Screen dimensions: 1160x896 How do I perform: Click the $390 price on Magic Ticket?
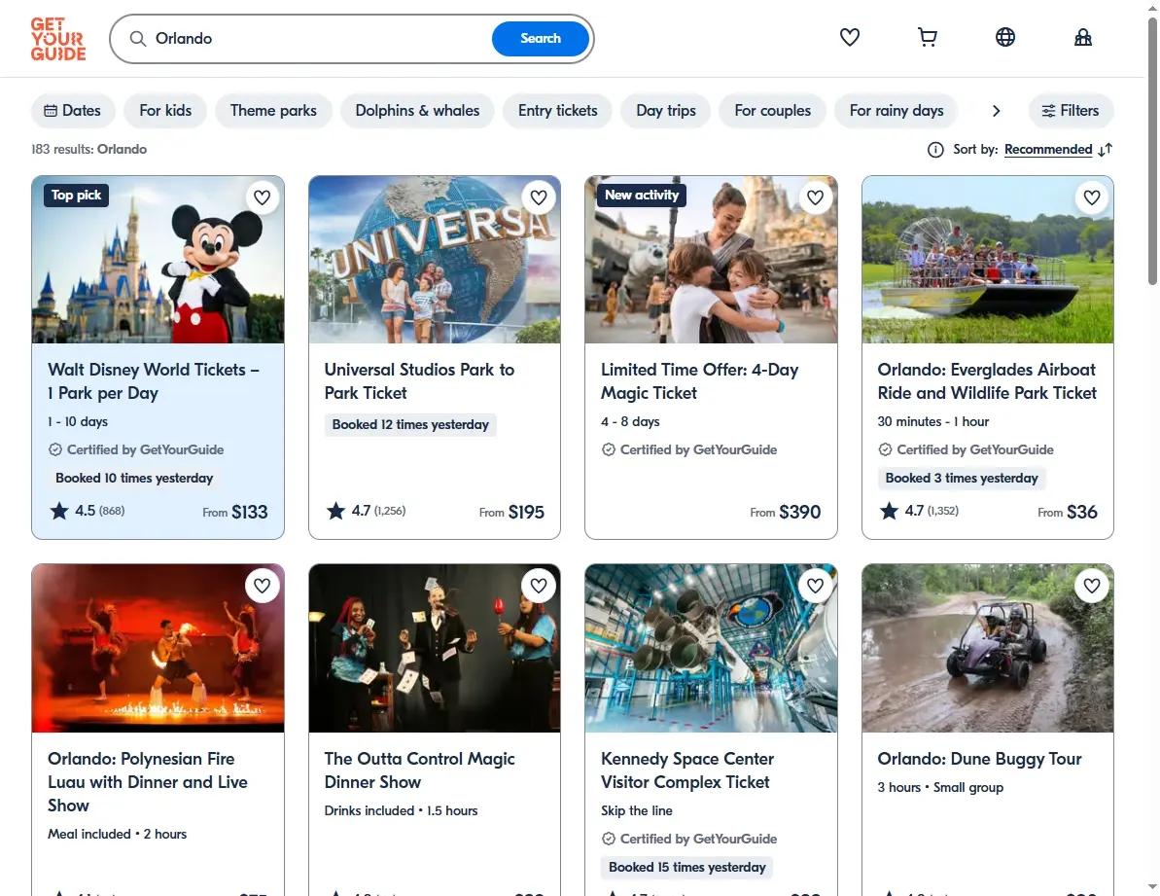coord(799,512)
